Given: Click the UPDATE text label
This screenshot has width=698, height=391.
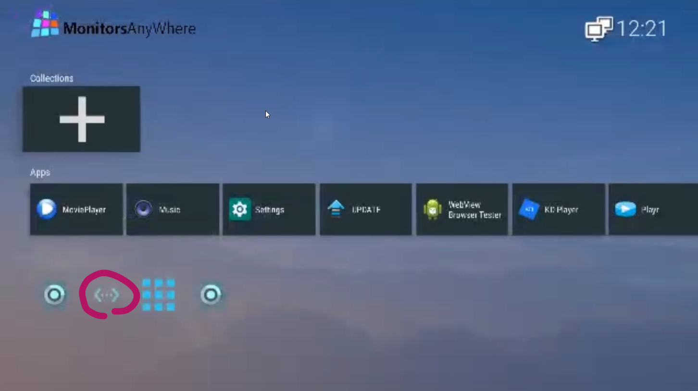Looking at the screenshot, I should (x=366, y=210).
